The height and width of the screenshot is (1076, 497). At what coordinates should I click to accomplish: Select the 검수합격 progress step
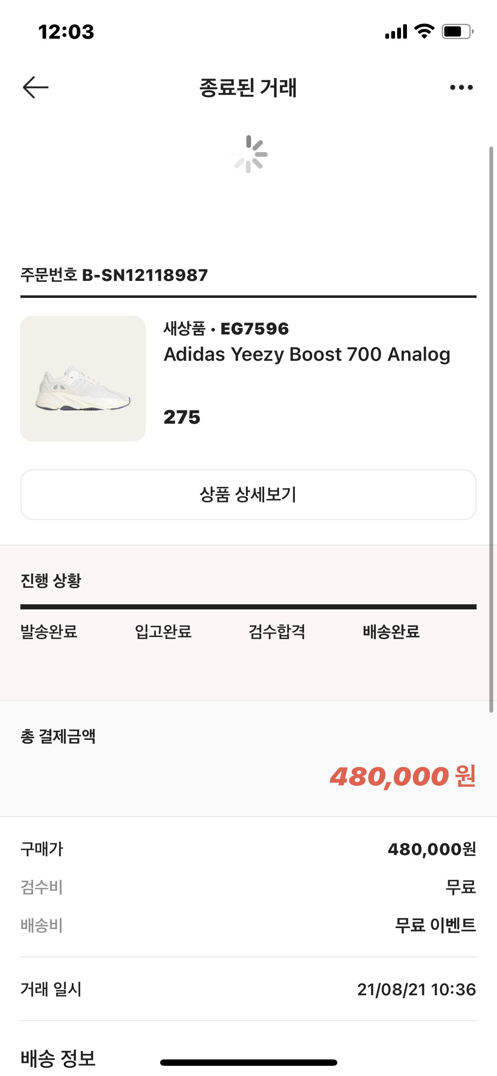click(x=277, y=631)
